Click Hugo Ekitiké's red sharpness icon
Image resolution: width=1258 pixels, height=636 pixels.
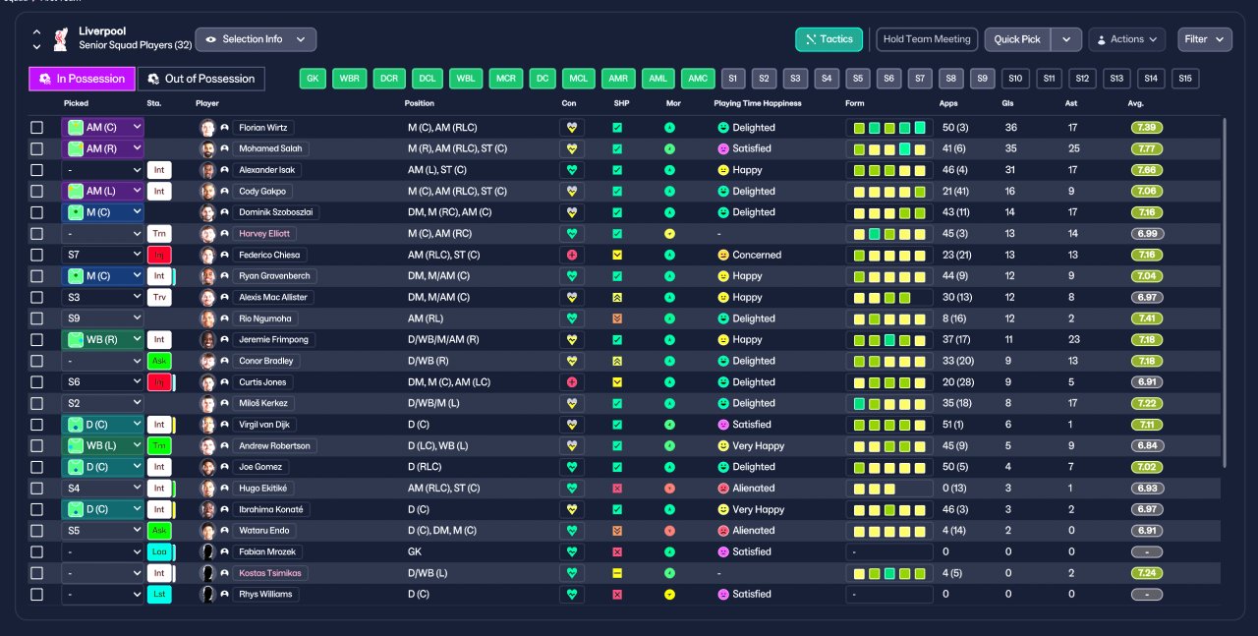click(x=617, y=489)
